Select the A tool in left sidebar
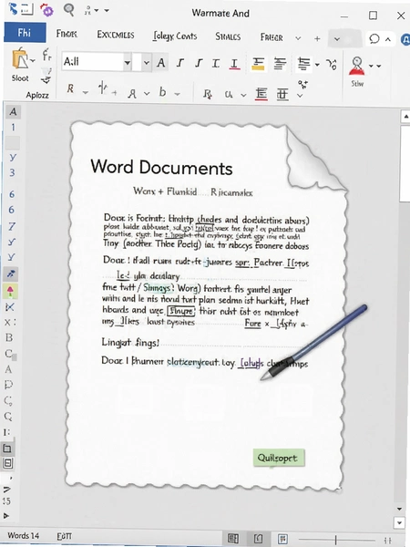The image size is (410, 547). tap(14, 112)
